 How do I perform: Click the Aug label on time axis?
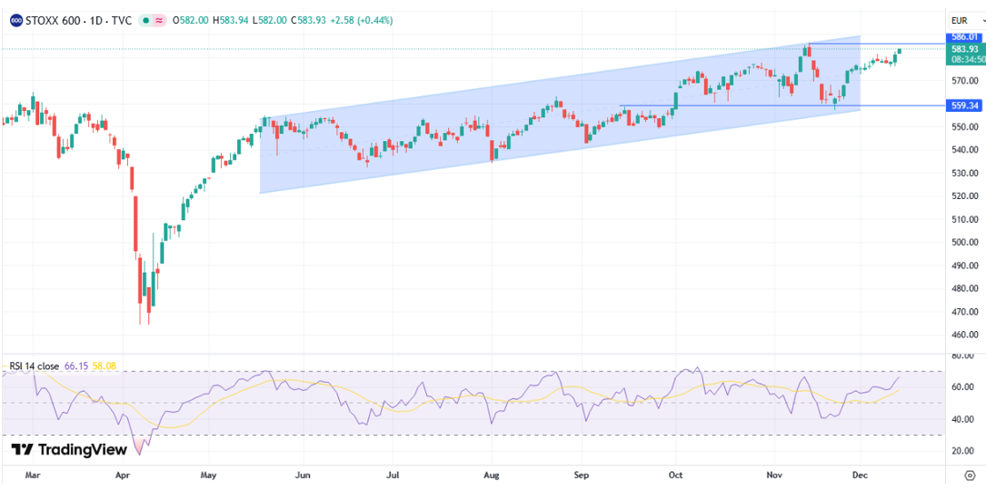click(492, 475)
